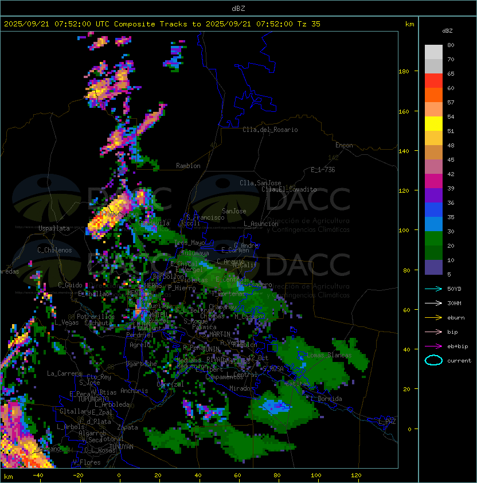Choose the light blue swatch between 35 and 30
The height and width of the screenshot is (483, 477).
(433, 224)
